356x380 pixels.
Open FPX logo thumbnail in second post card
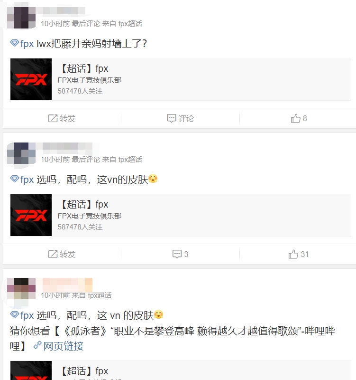coord(31,215)
